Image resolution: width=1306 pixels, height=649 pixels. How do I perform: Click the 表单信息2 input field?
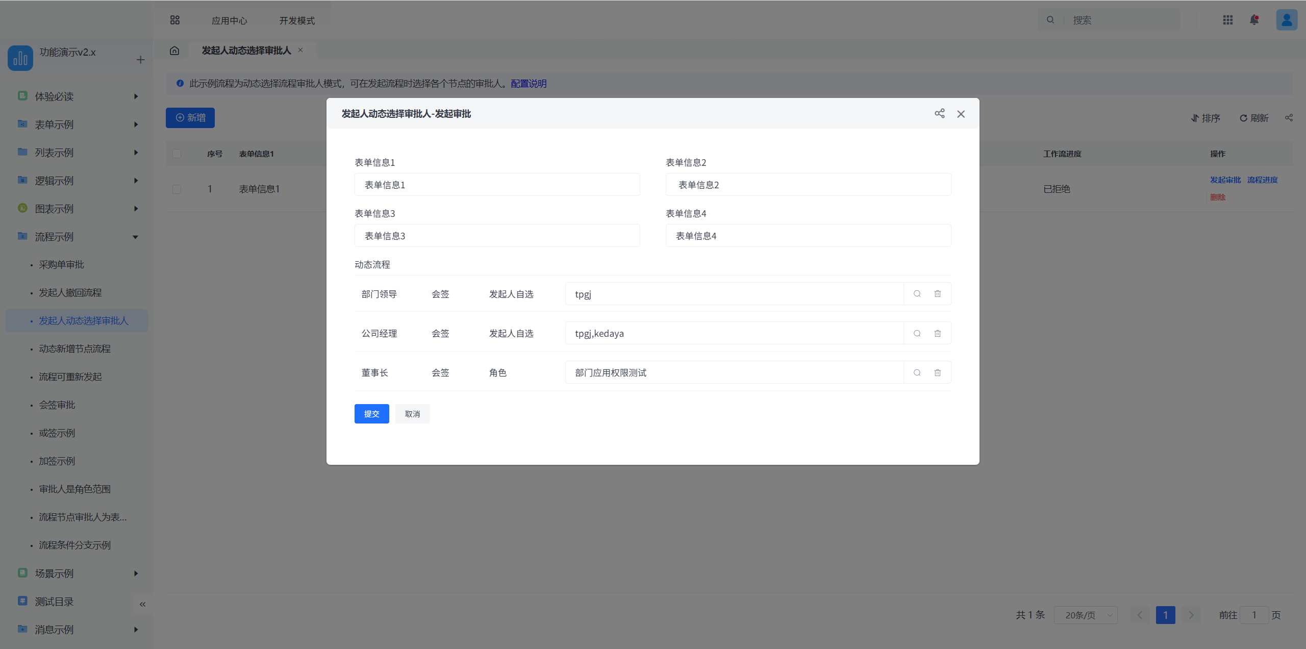point(808,185)
